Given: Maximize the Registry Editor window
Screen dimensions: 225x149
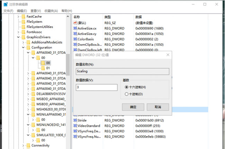Looking at the screenshot, I should [205, 4].
